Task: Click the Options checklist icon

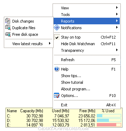Action: [57, 96]
